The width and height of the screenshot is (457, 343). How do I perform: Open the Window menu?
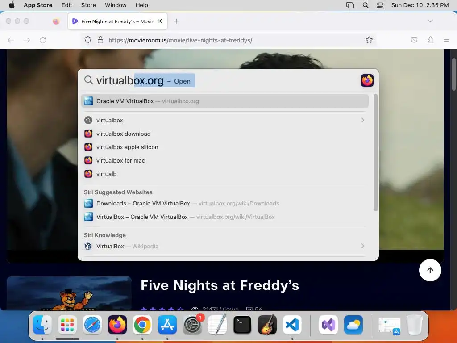click(x=116, y=5)
